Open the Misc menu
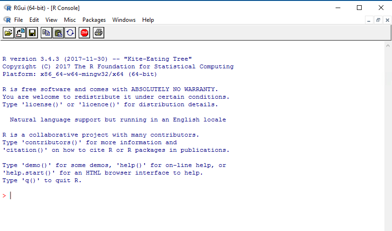 pos(70,20)
